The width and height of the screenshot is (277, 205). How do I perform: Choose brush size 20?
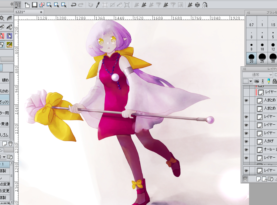251,58
